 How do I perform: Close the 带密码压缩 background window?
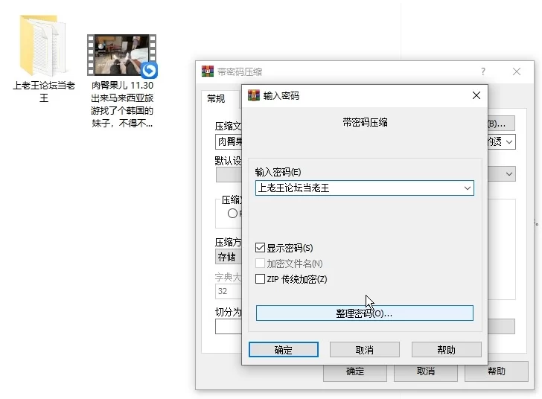[x=517, y=71]
